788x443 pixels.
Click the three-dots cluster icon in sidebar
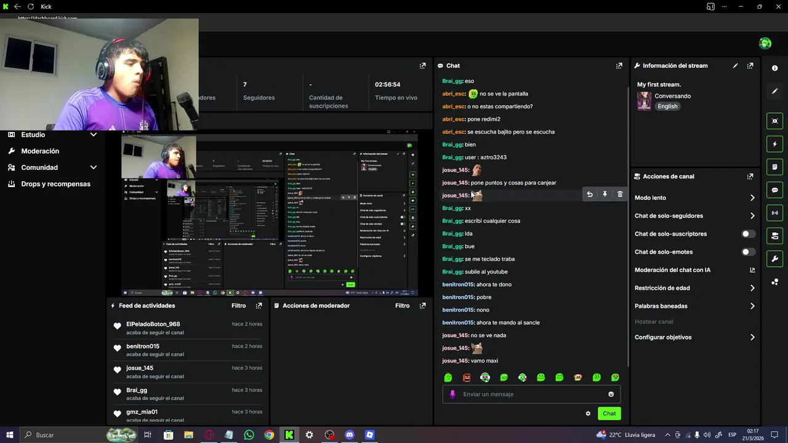click(775, 282)
